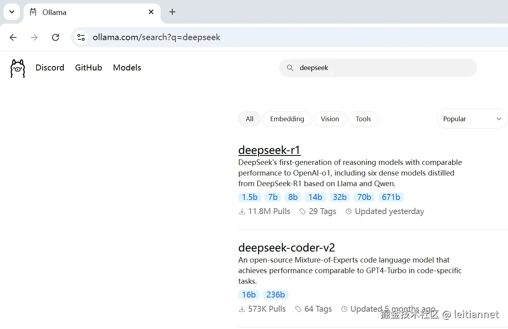Click the 'Updated yesterday' text

click(390, 212)
